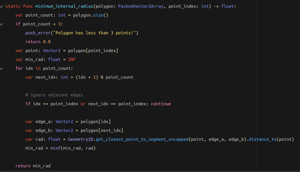Click the push_error call

pos(38,33)
